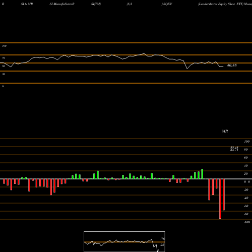Click the MR axis label 20

[245, 174]
